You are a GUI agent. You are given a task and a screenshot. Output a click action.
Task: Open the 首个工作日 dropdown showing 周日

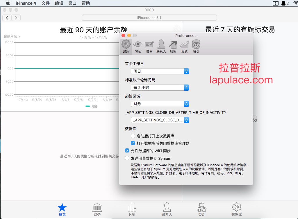tap(160, 71)
